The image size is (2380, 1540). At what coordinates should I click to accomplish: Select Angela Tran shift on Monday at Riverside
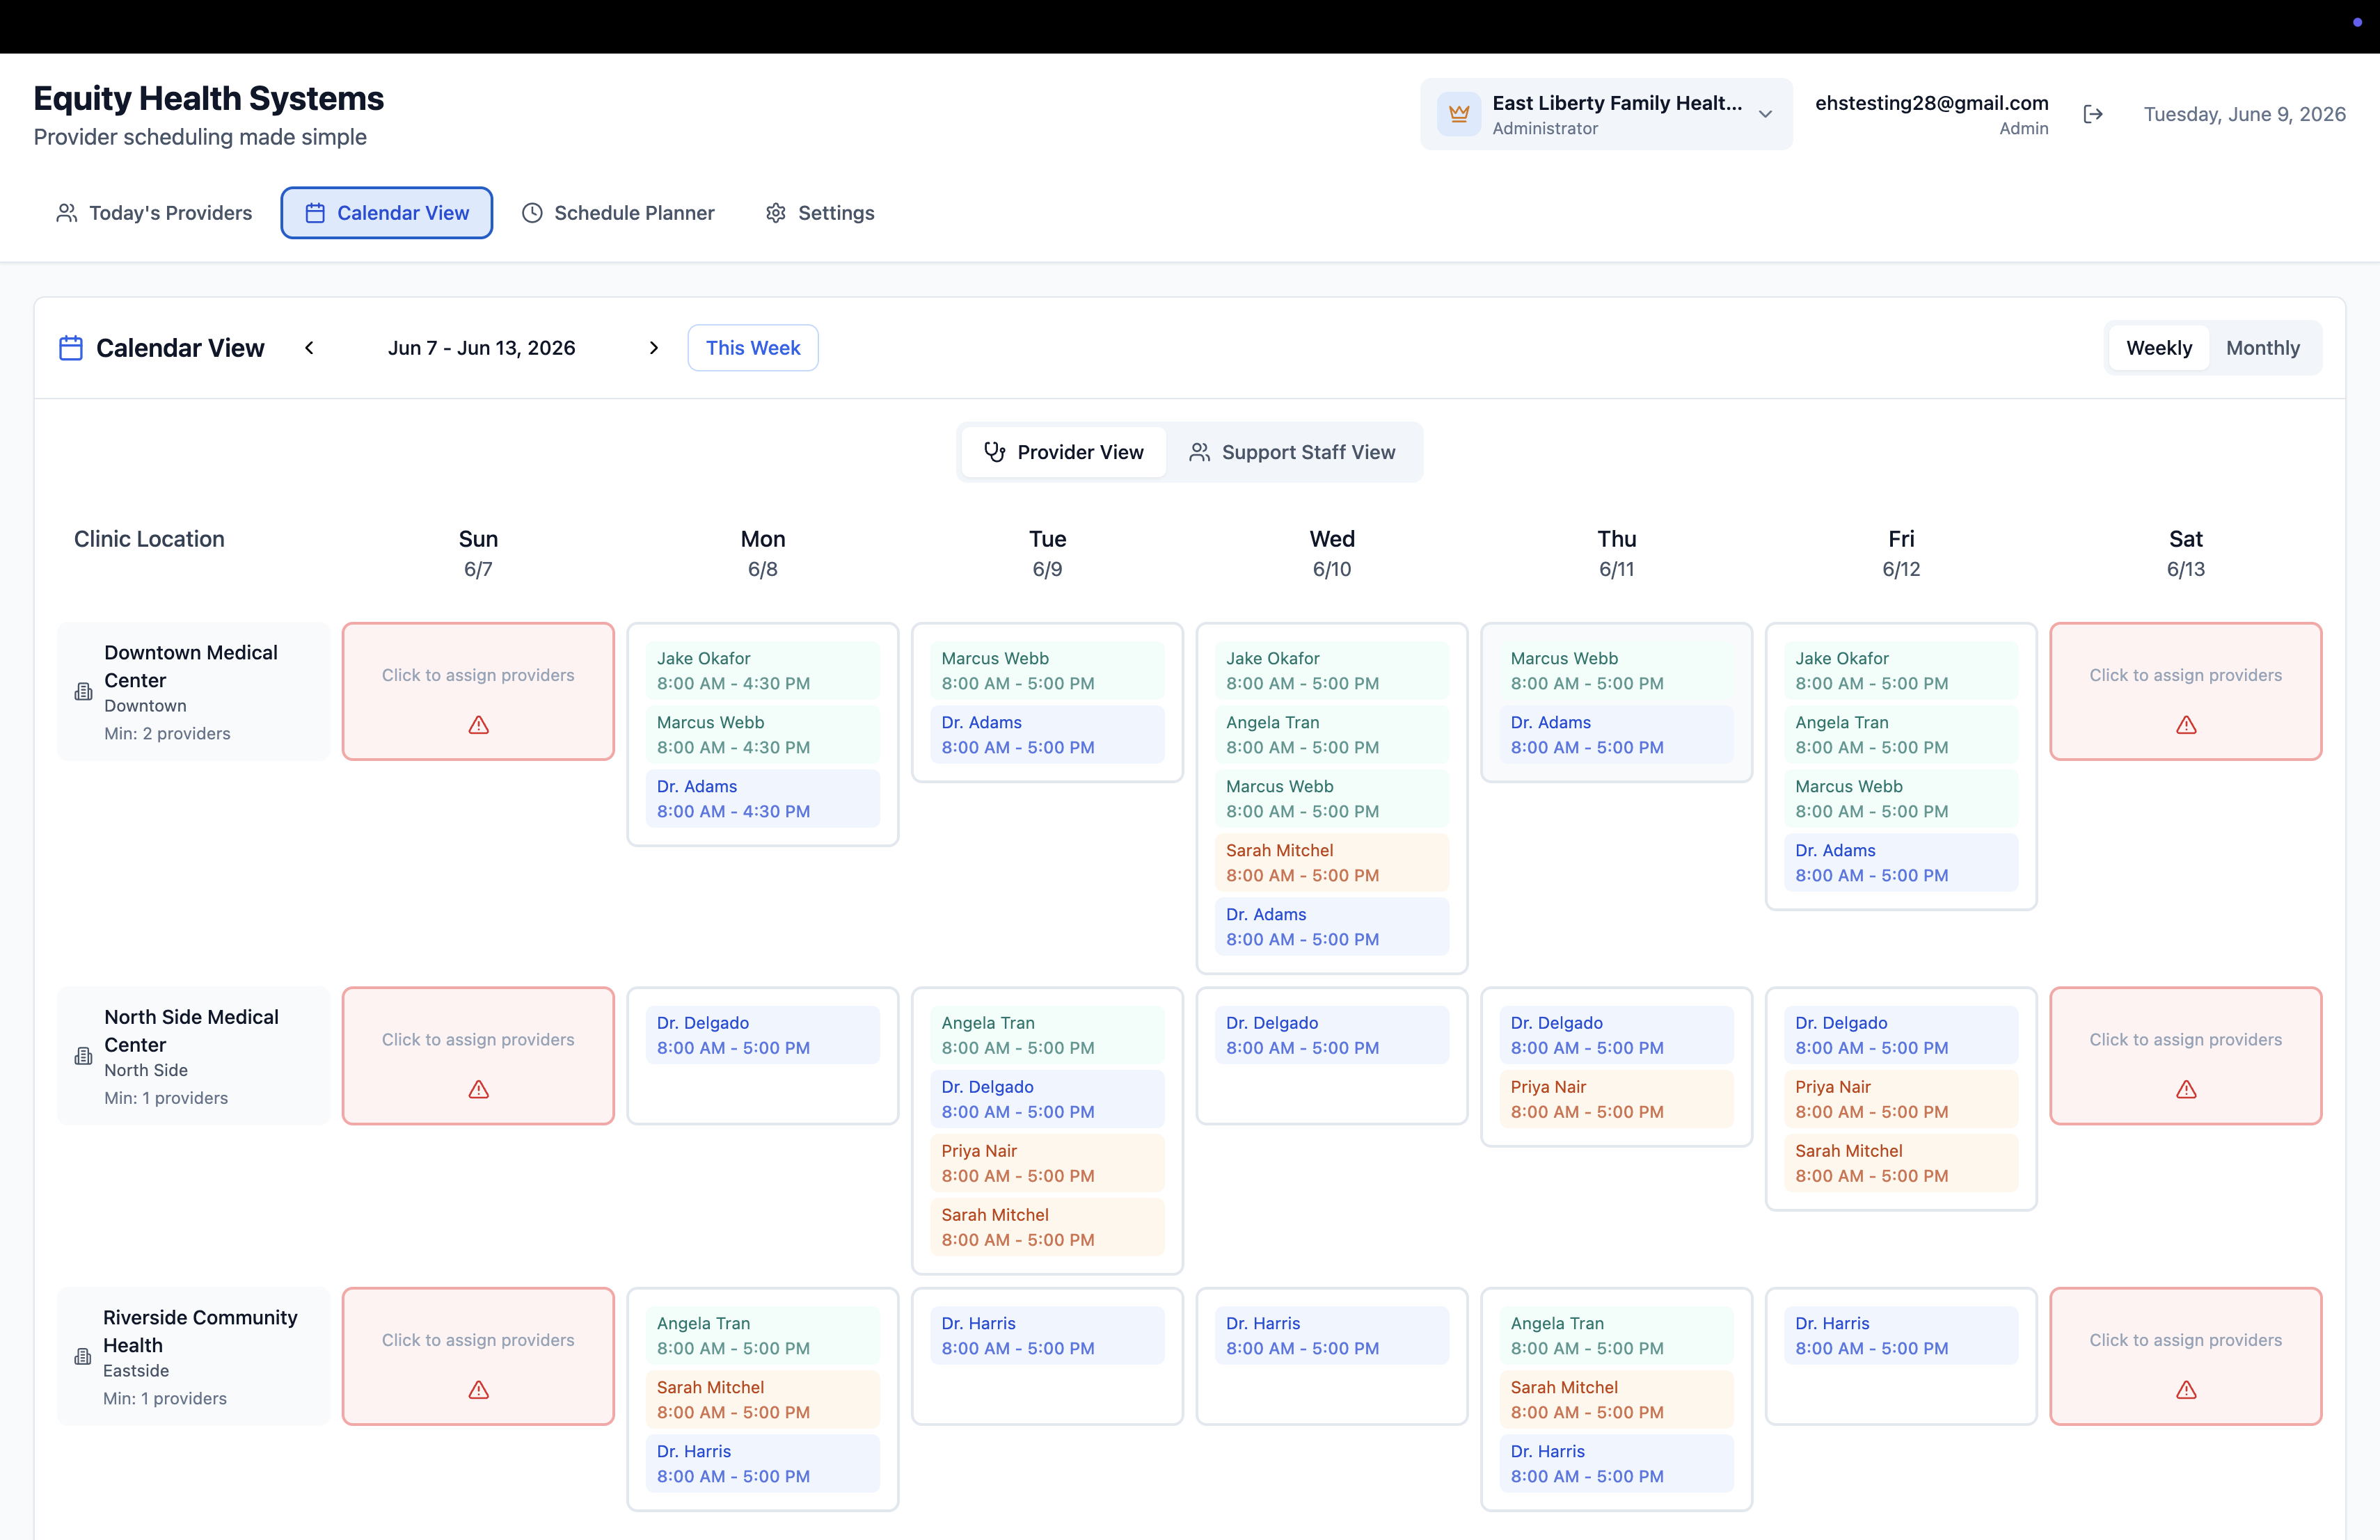763,1335
